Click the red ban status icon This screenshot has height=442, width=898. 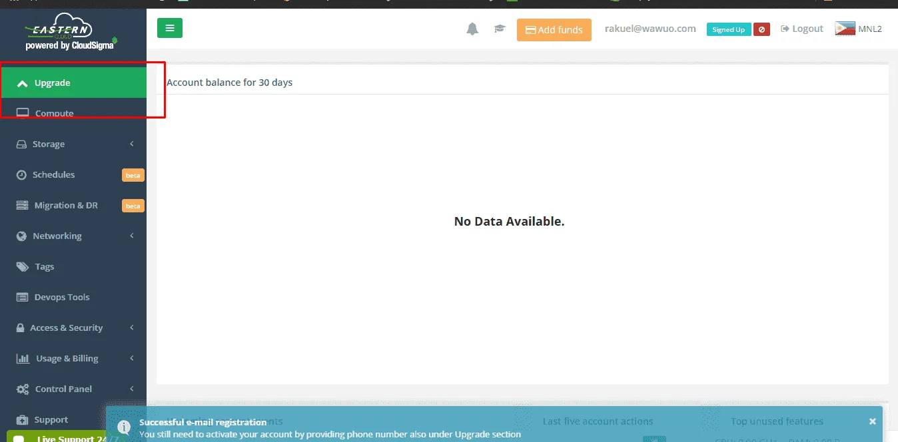click(x=762, y=29)
